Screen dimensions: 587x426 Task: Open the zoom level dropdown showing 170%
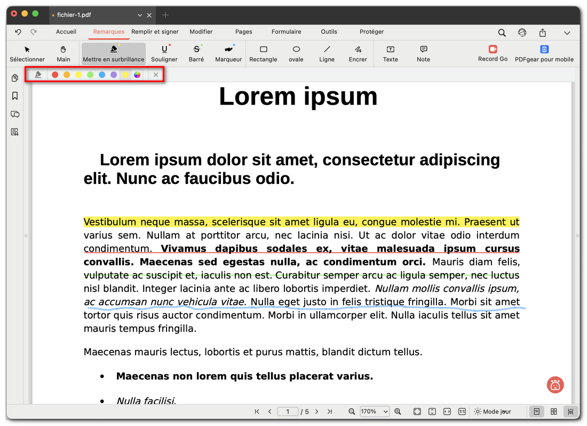pyautogui.click(x=374, y=411)
